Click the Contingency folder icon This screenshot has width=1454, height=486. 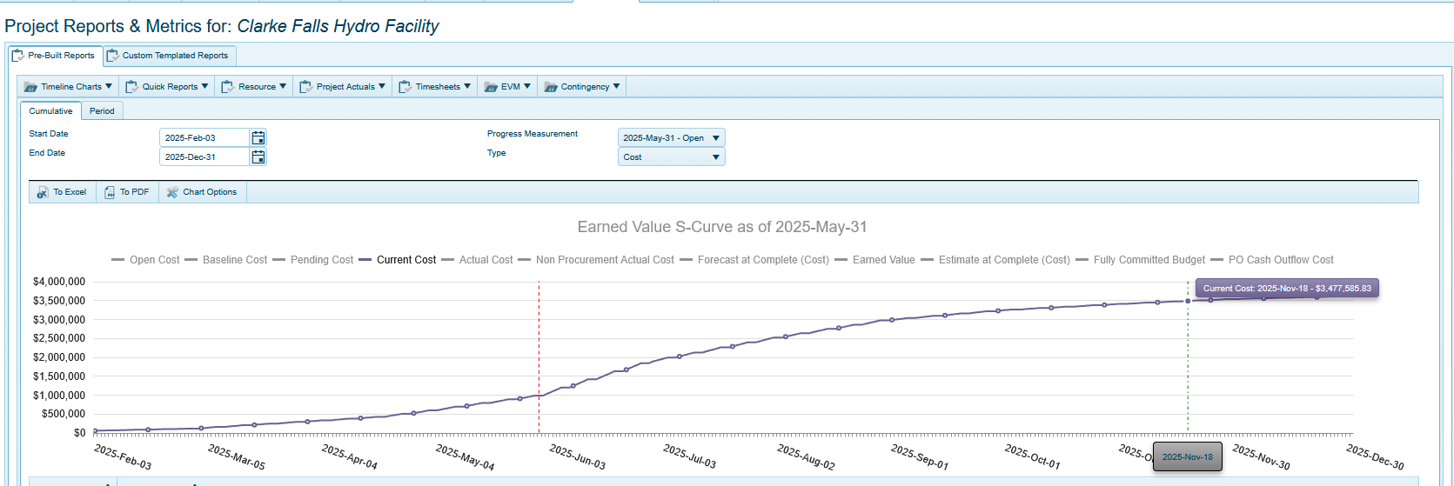point(551,87)
